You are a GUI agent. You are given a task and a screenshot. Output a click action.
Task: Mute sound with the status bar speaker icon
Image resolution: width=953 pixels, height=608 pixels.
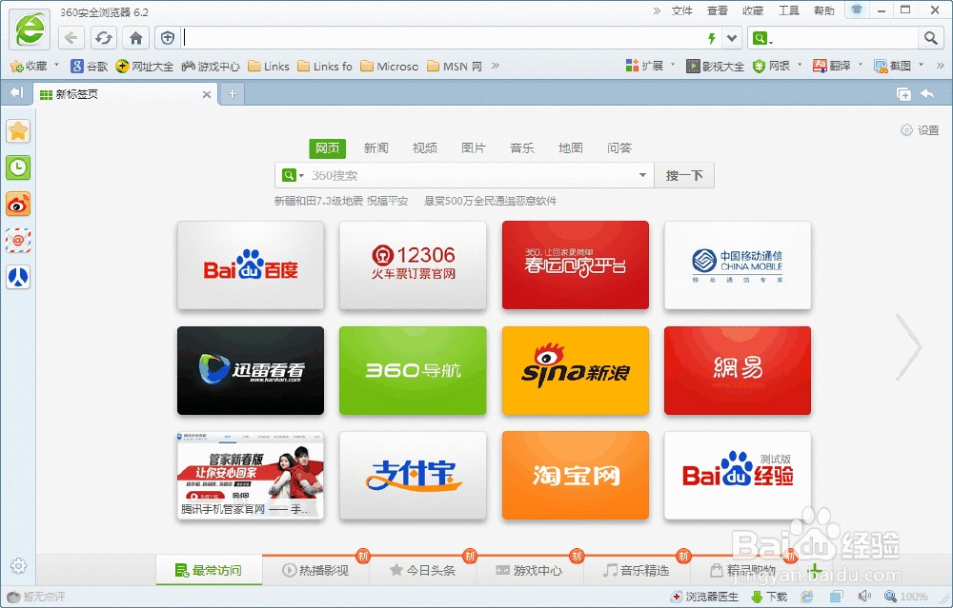coord(864,597)
